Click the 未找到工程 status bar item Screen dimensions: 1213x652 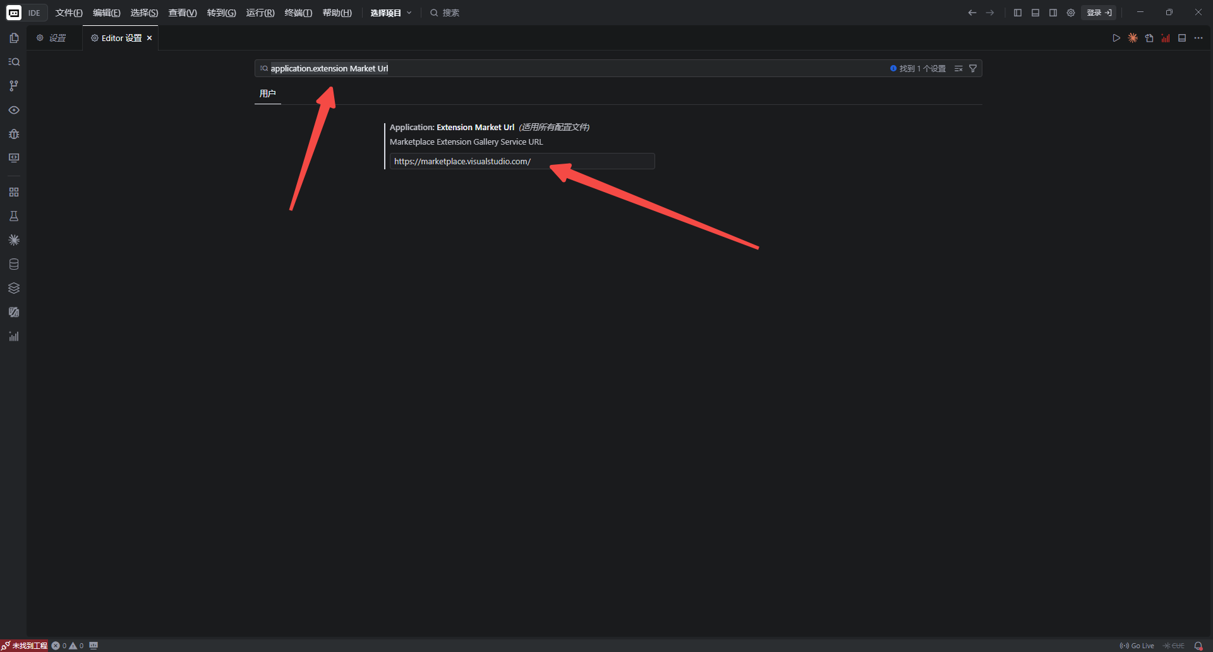25,646
